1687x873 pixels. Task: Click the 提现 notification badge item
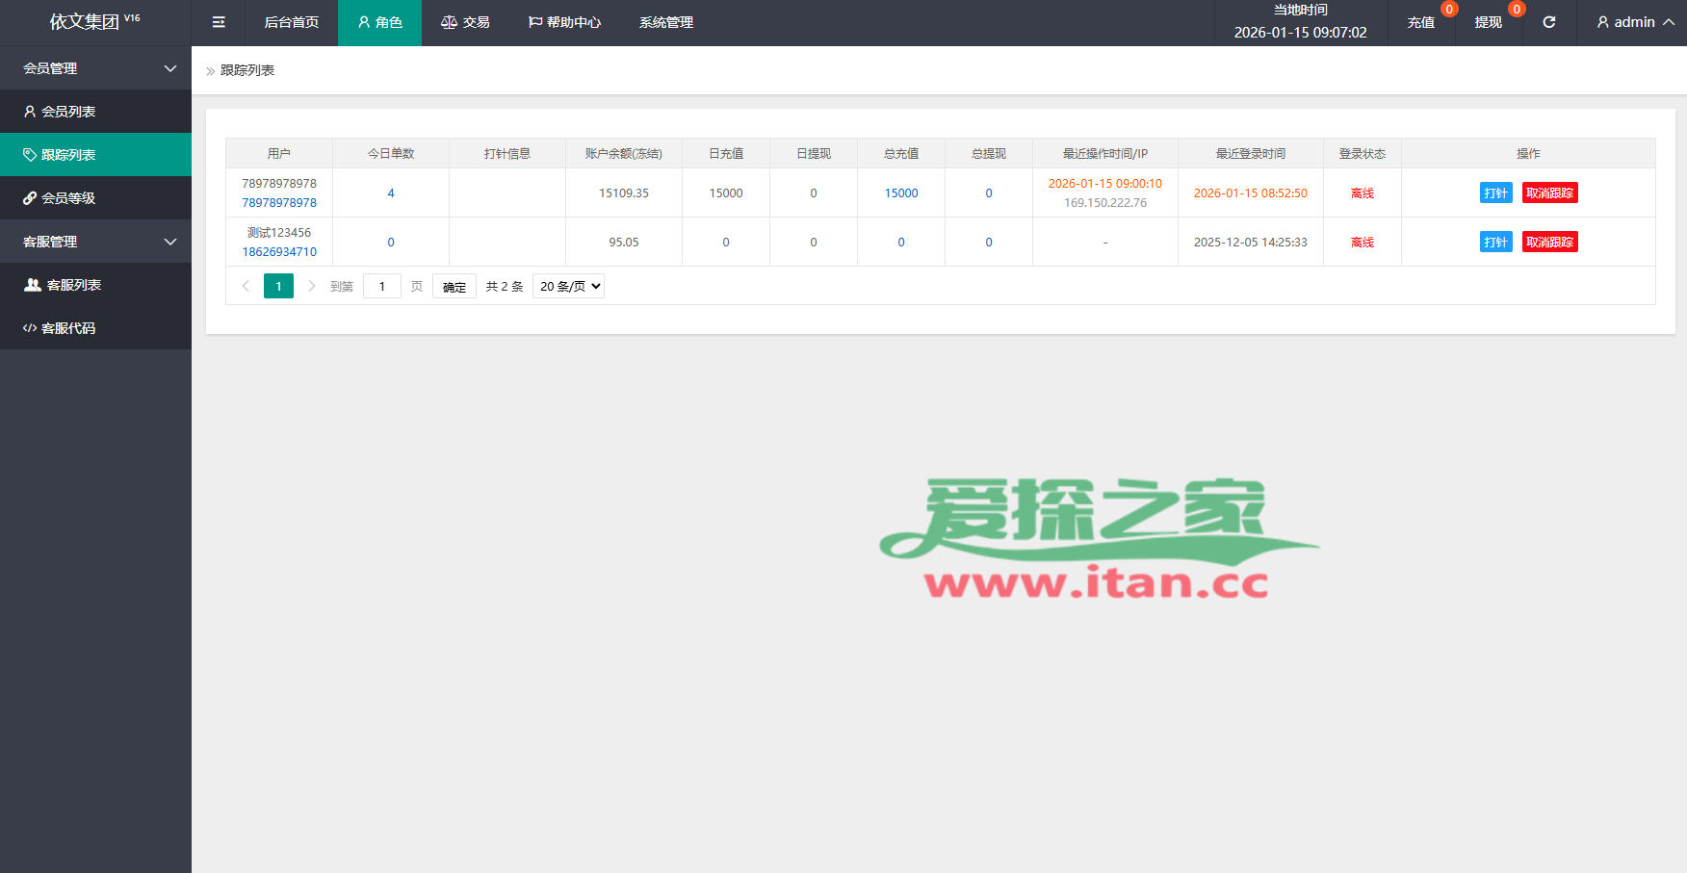point(1488,22)
